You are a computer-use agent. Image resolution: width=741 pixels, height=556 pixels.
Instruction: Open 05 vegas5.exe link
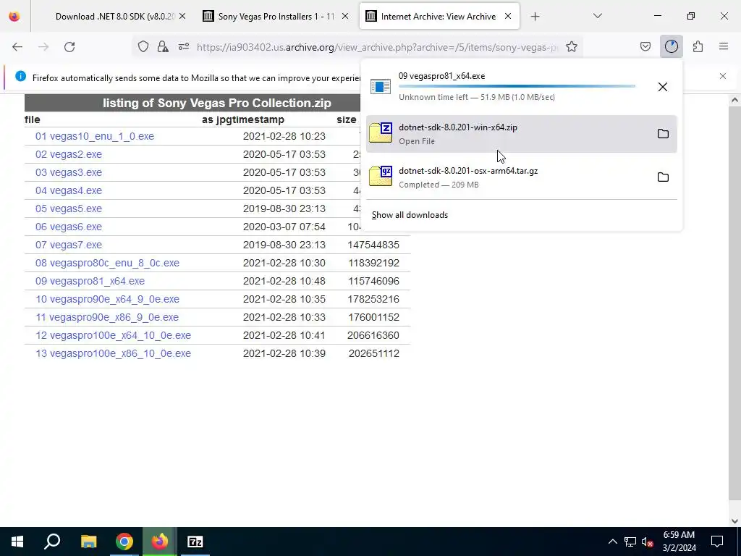[x=69, y=209]
